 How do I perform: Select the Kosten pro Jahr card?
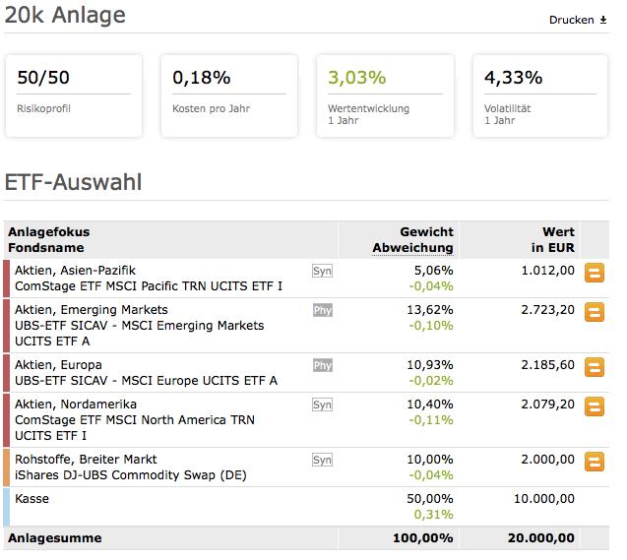click(227, 95)
